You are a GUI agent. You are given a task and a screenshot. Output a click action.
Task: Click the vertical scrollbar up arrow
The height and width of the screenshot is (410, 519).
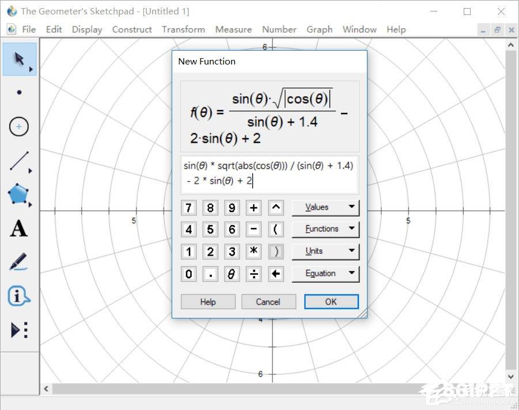click(x=511, y=45)
